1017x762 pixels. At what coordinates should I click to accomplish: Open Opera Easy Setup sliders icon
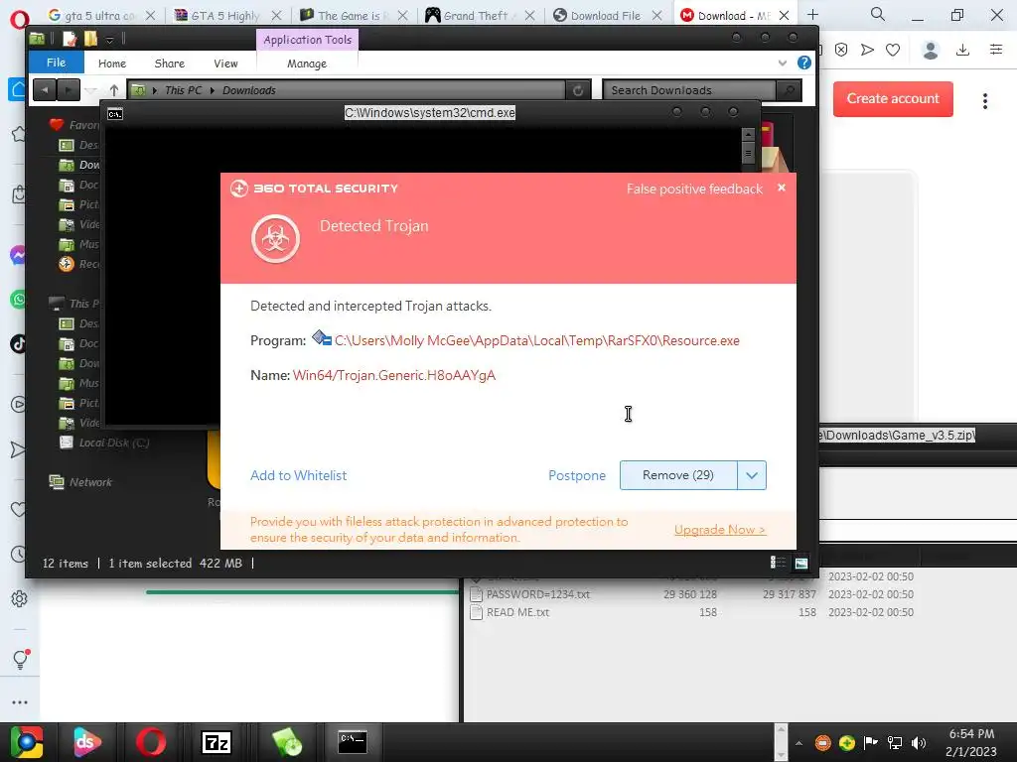[x=996, y=50]
